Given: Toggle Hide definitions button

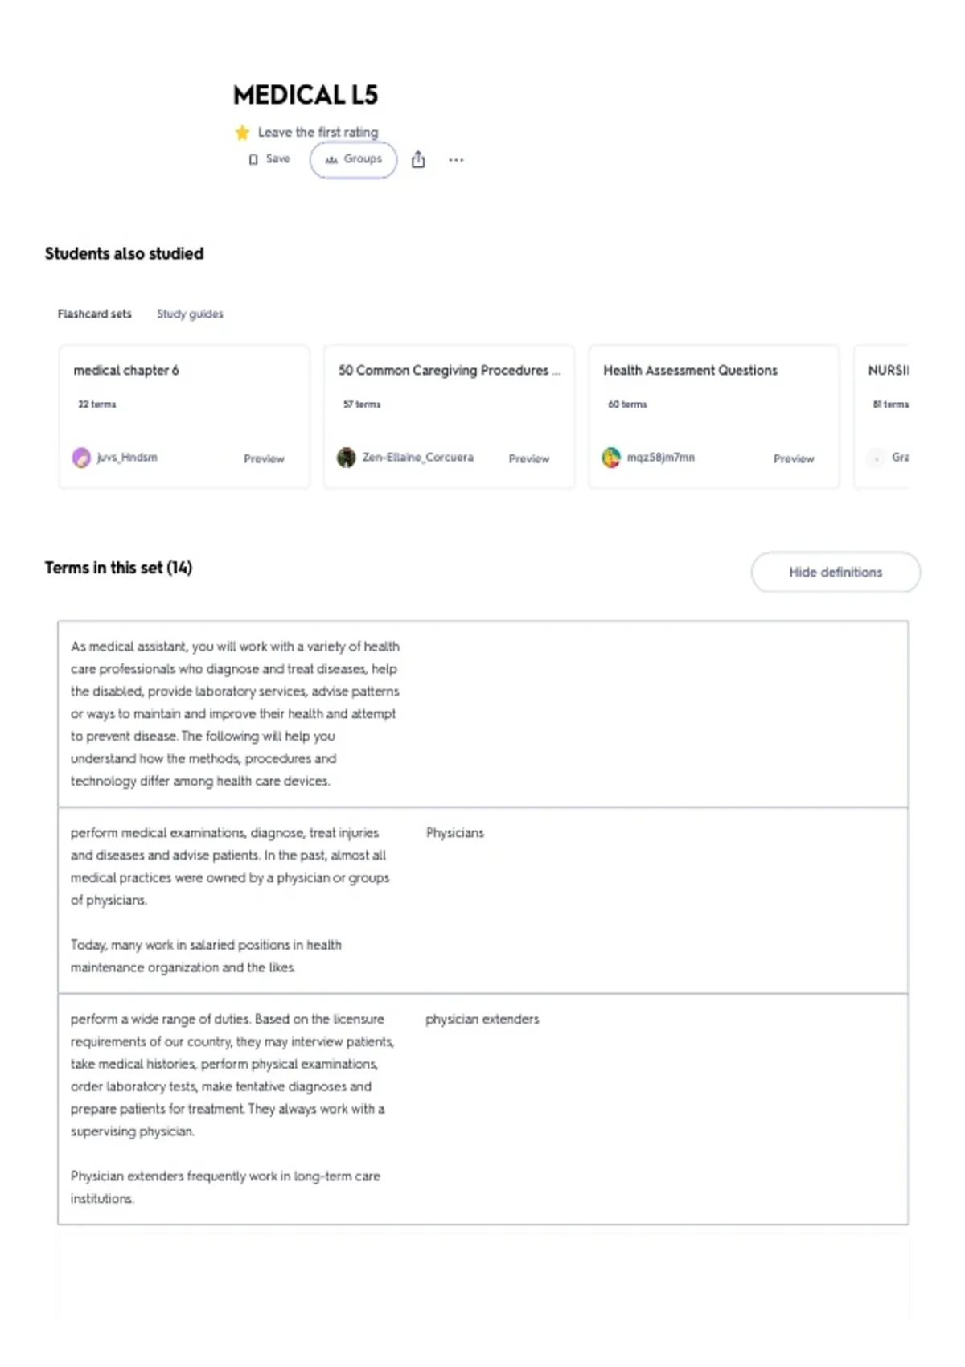Looking at the screenshot, I should point(836,572).
